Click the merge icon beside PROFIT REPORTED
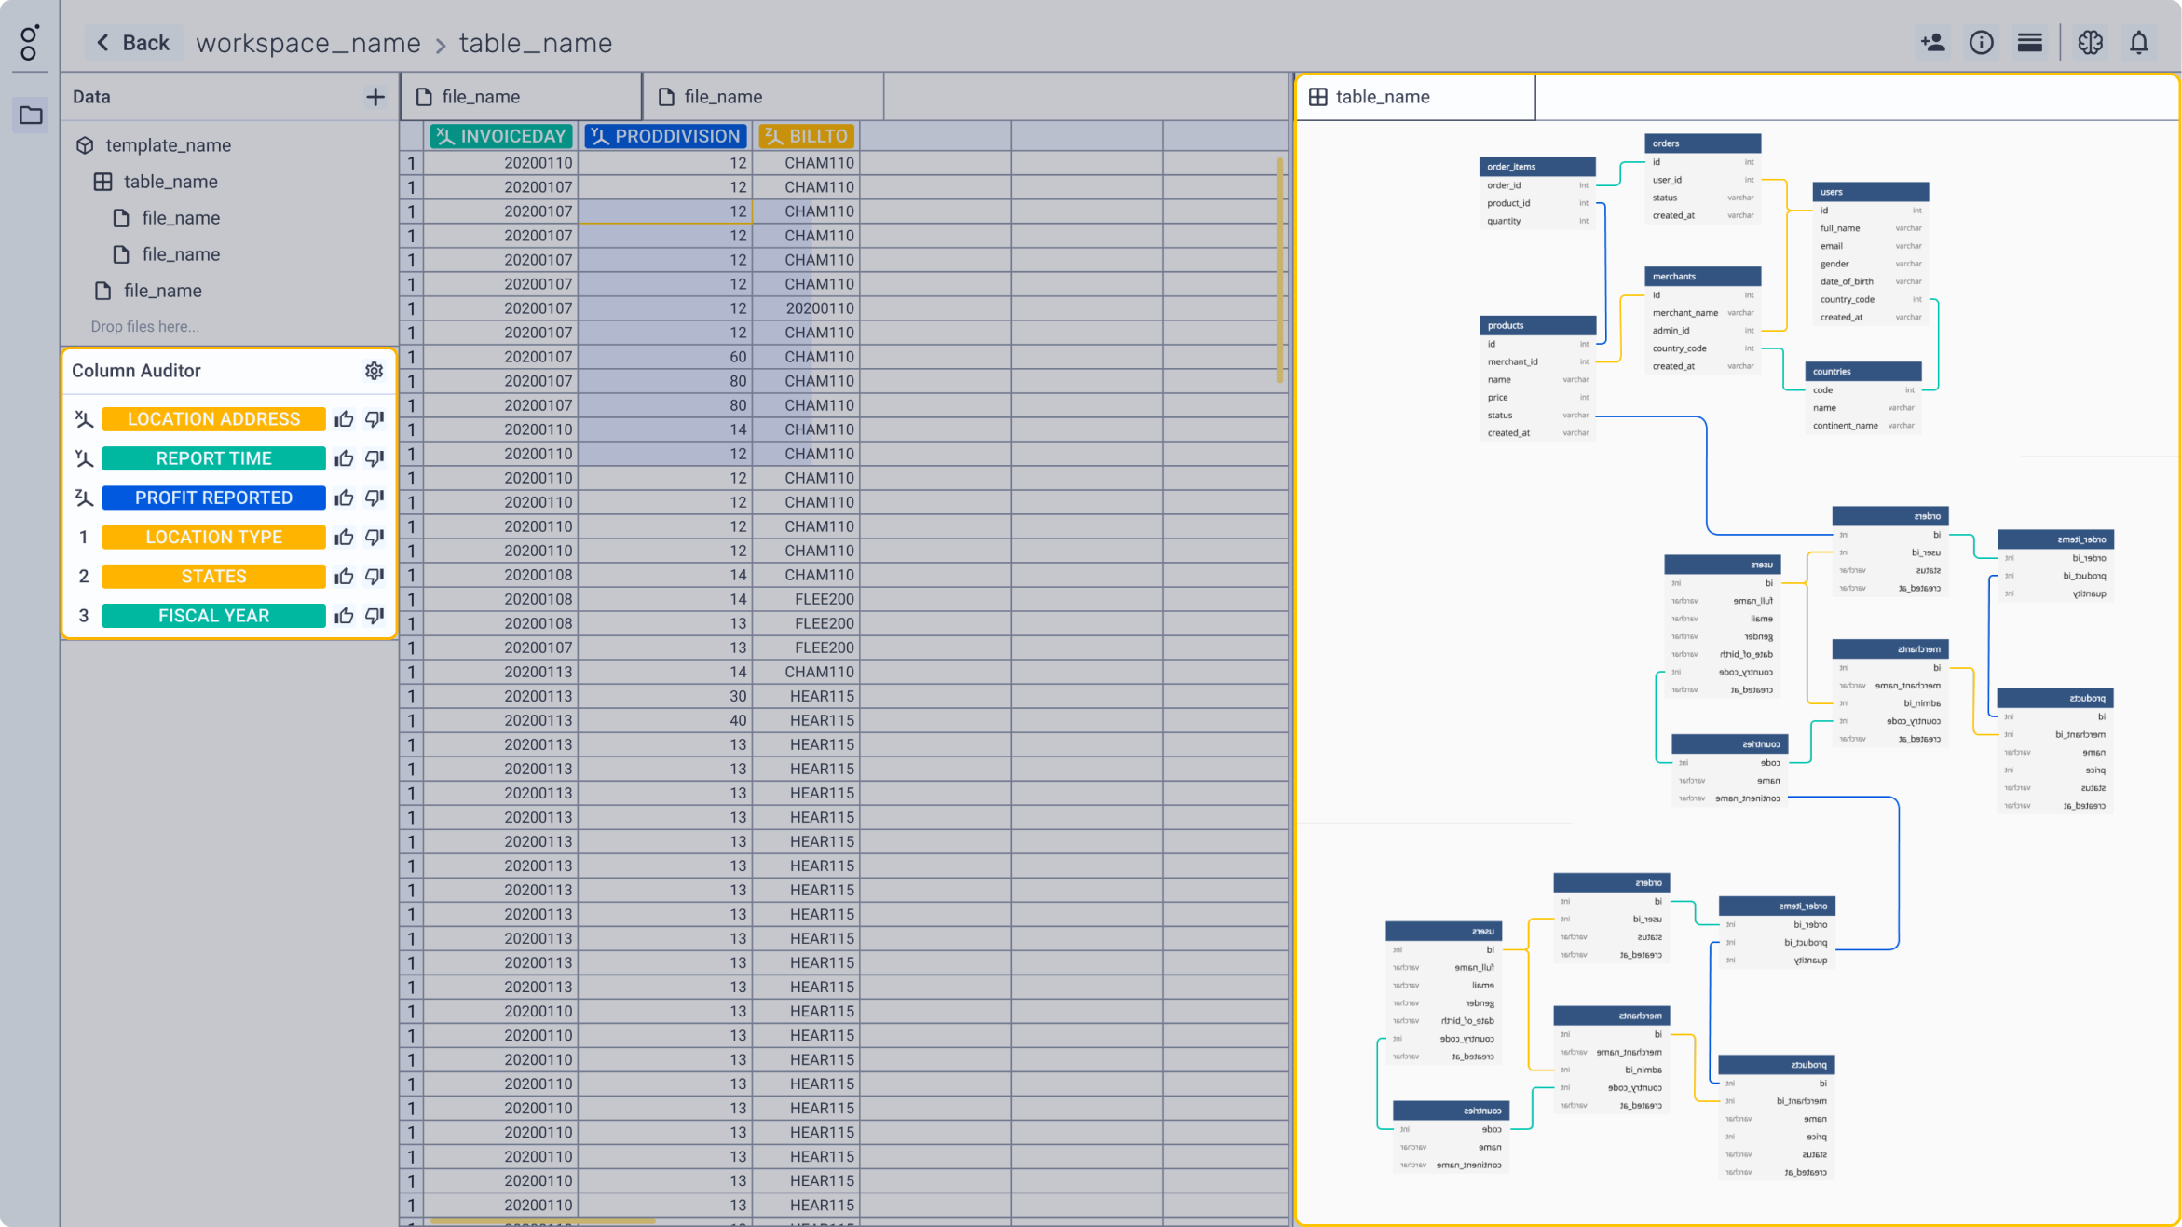This screenshot has height=1227, width=2182. tap(84, 498)
